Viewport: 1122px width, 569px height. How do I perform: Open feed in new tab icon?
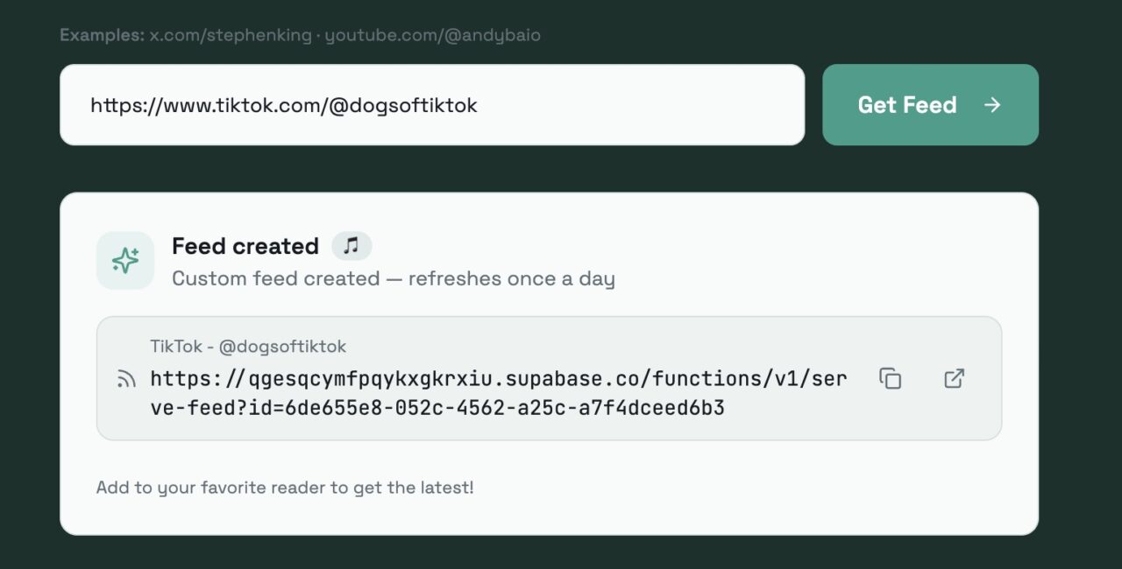point(954,378)
